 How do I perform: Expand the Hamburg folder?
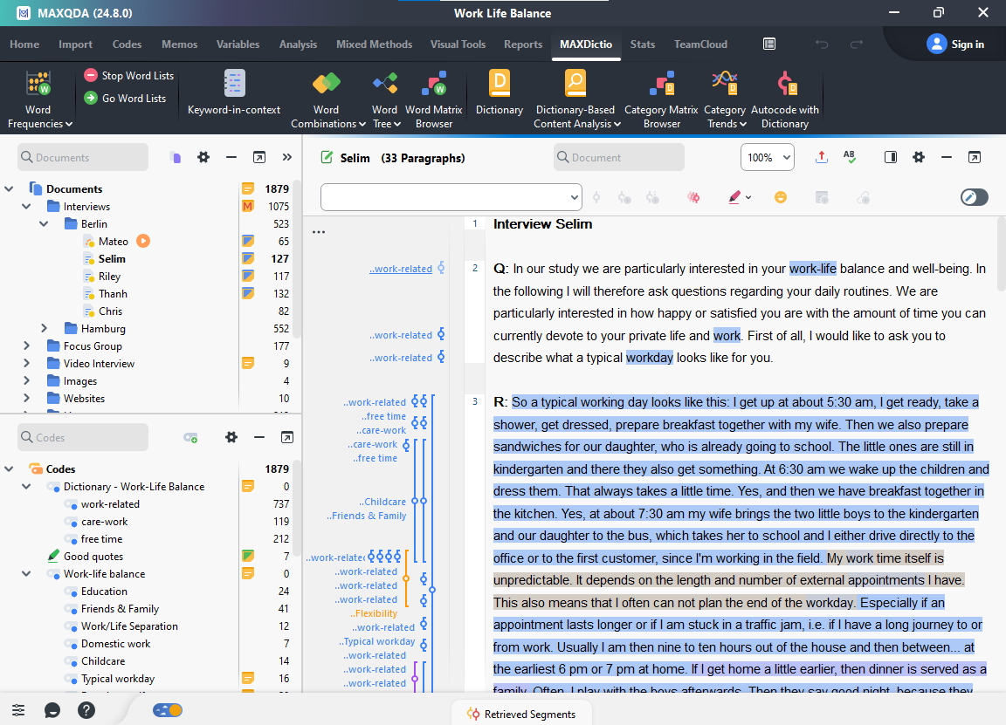pyautogui.click(x=44, y=328)
